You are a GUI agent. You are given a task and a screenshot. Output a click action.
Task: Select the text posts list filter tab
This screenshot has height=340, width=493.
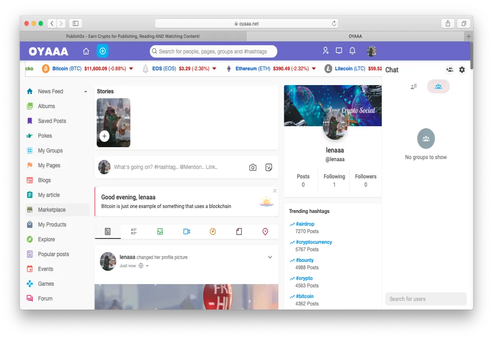pos(134,232)
